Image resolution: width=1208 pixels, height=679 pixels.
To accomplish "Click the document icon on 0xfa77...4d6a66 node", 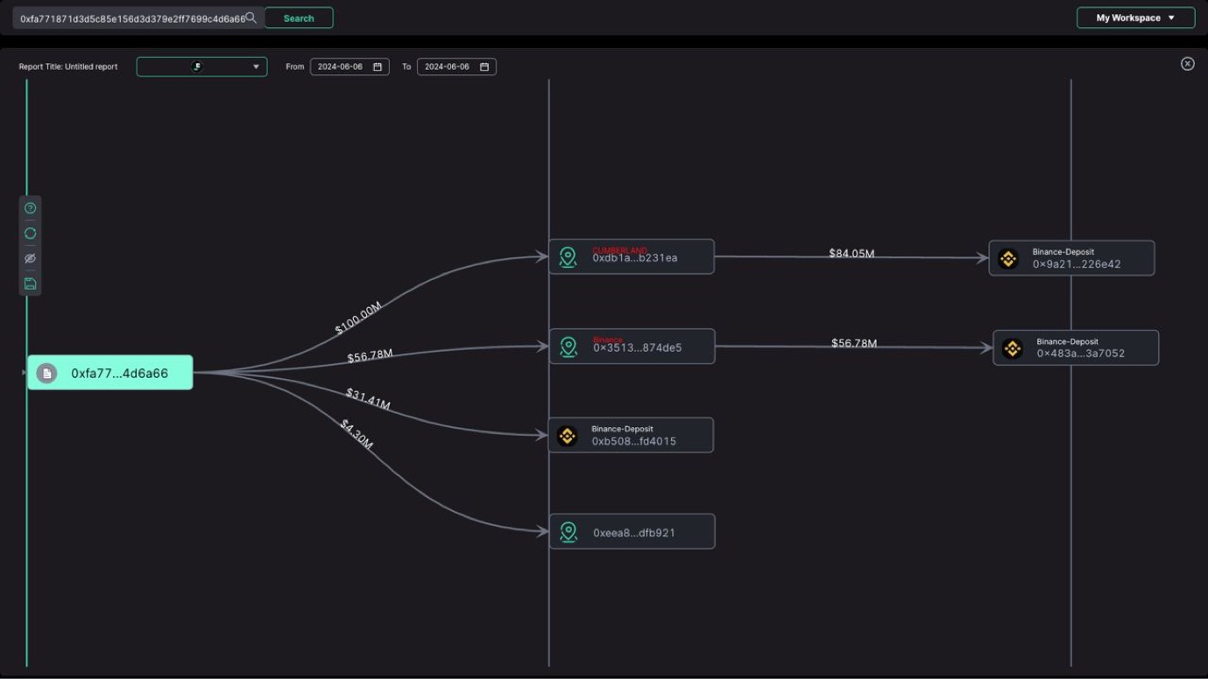I will pyautogui.click(x=46, y=374).
